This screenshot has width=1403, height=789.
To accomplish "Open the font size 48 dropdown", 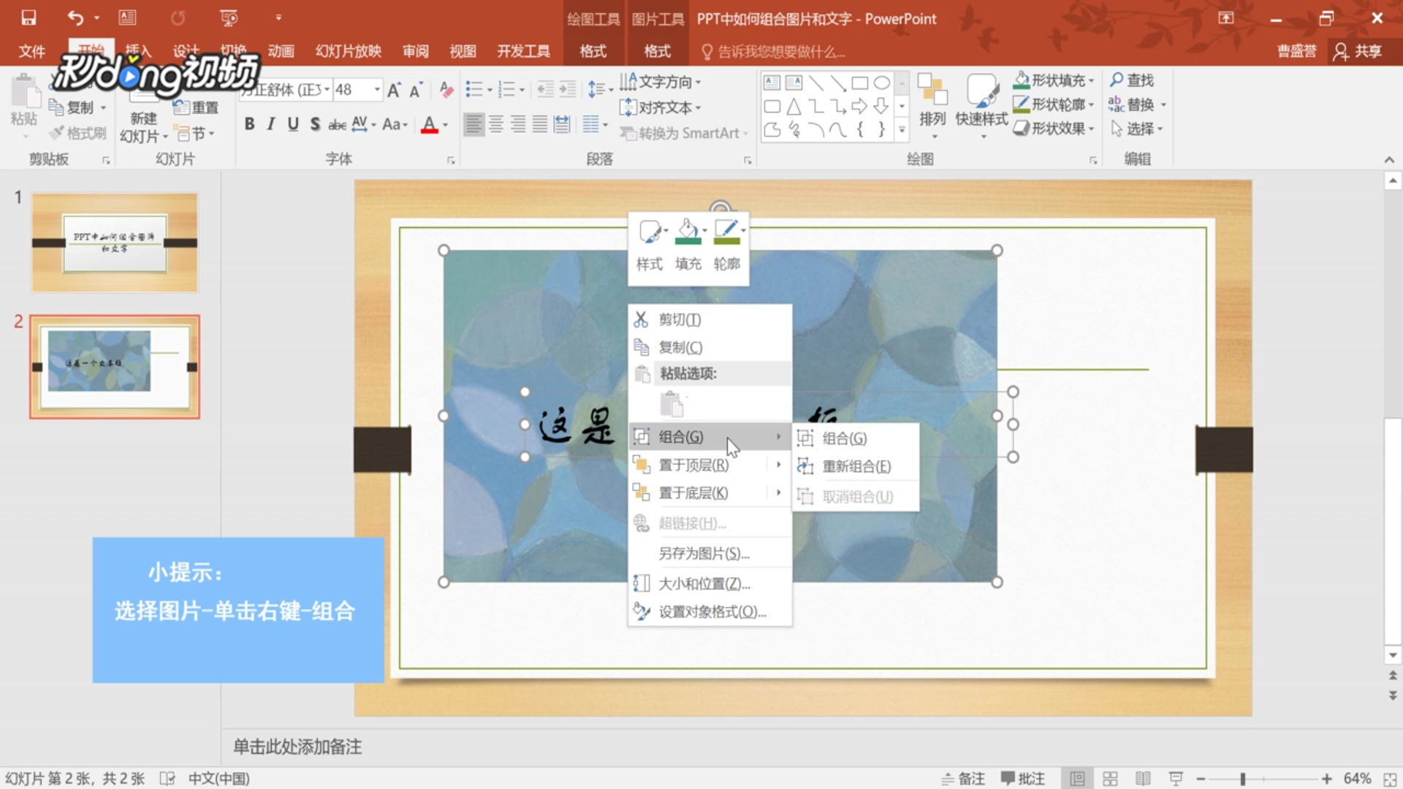I will point(377,89).
